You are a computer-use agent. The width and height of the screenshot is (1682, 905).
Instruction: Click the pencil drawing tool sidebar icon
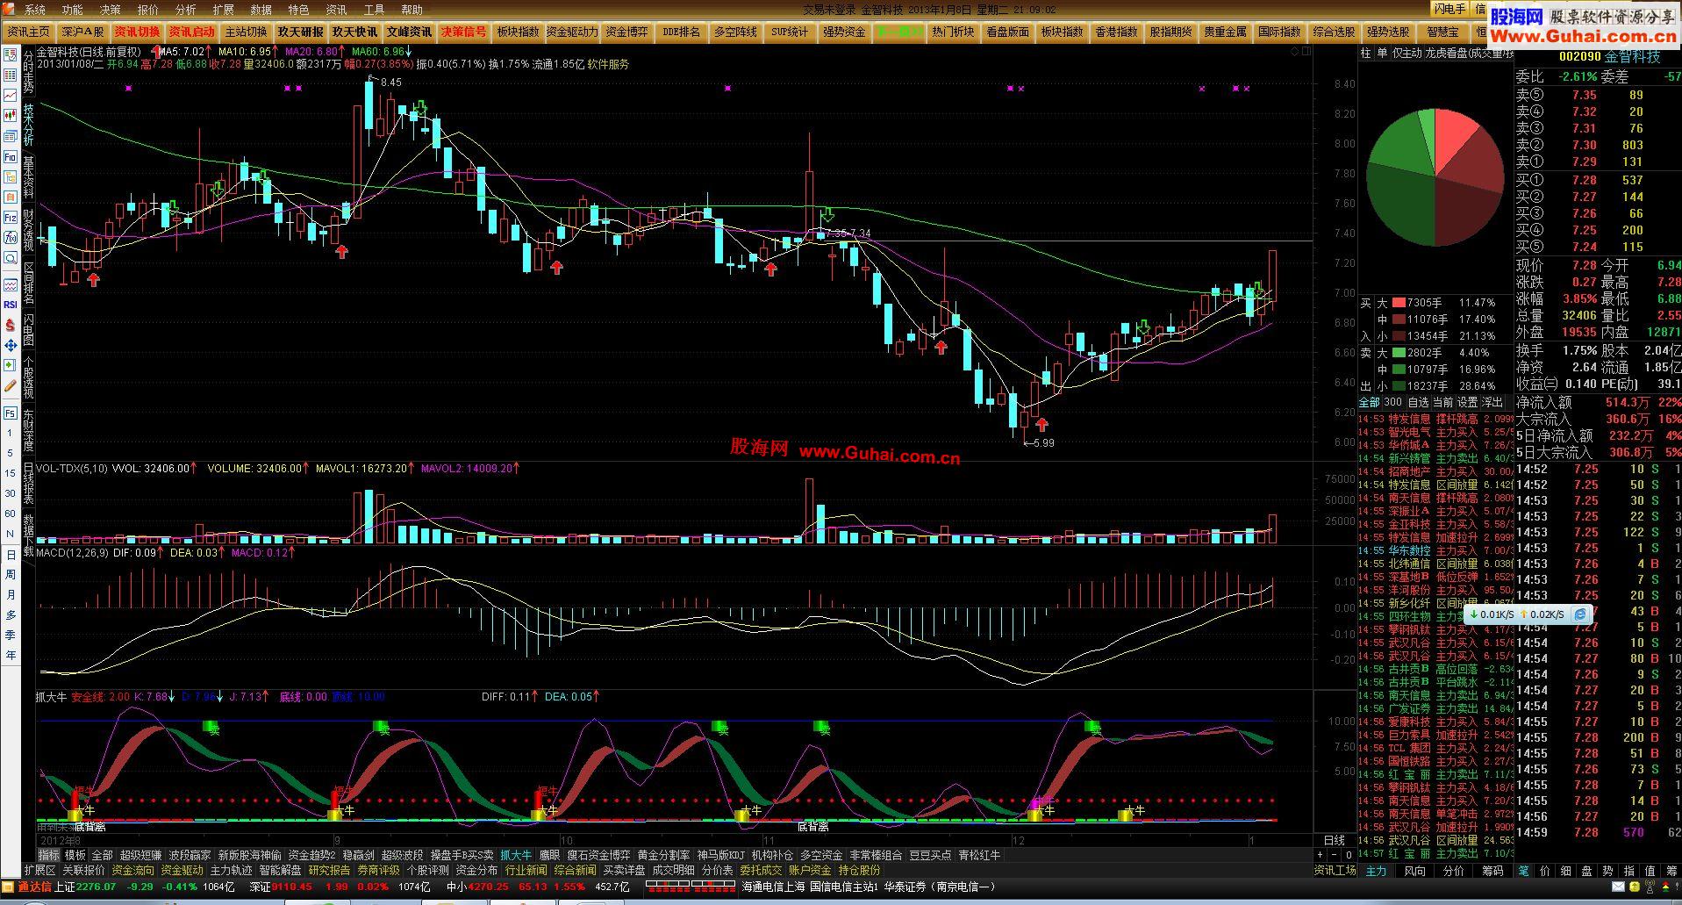11,386
